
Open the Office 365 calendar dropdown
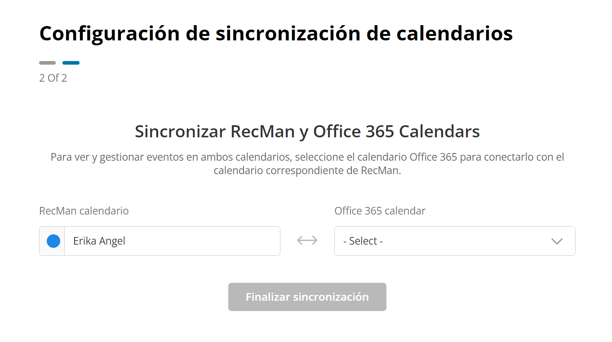point(454,241)
